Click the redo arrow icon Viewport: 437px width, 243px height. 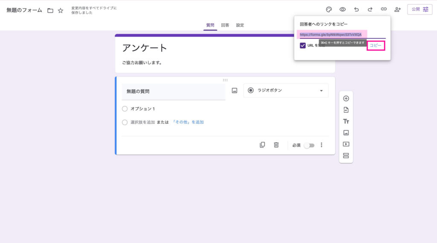coord(370,9)
